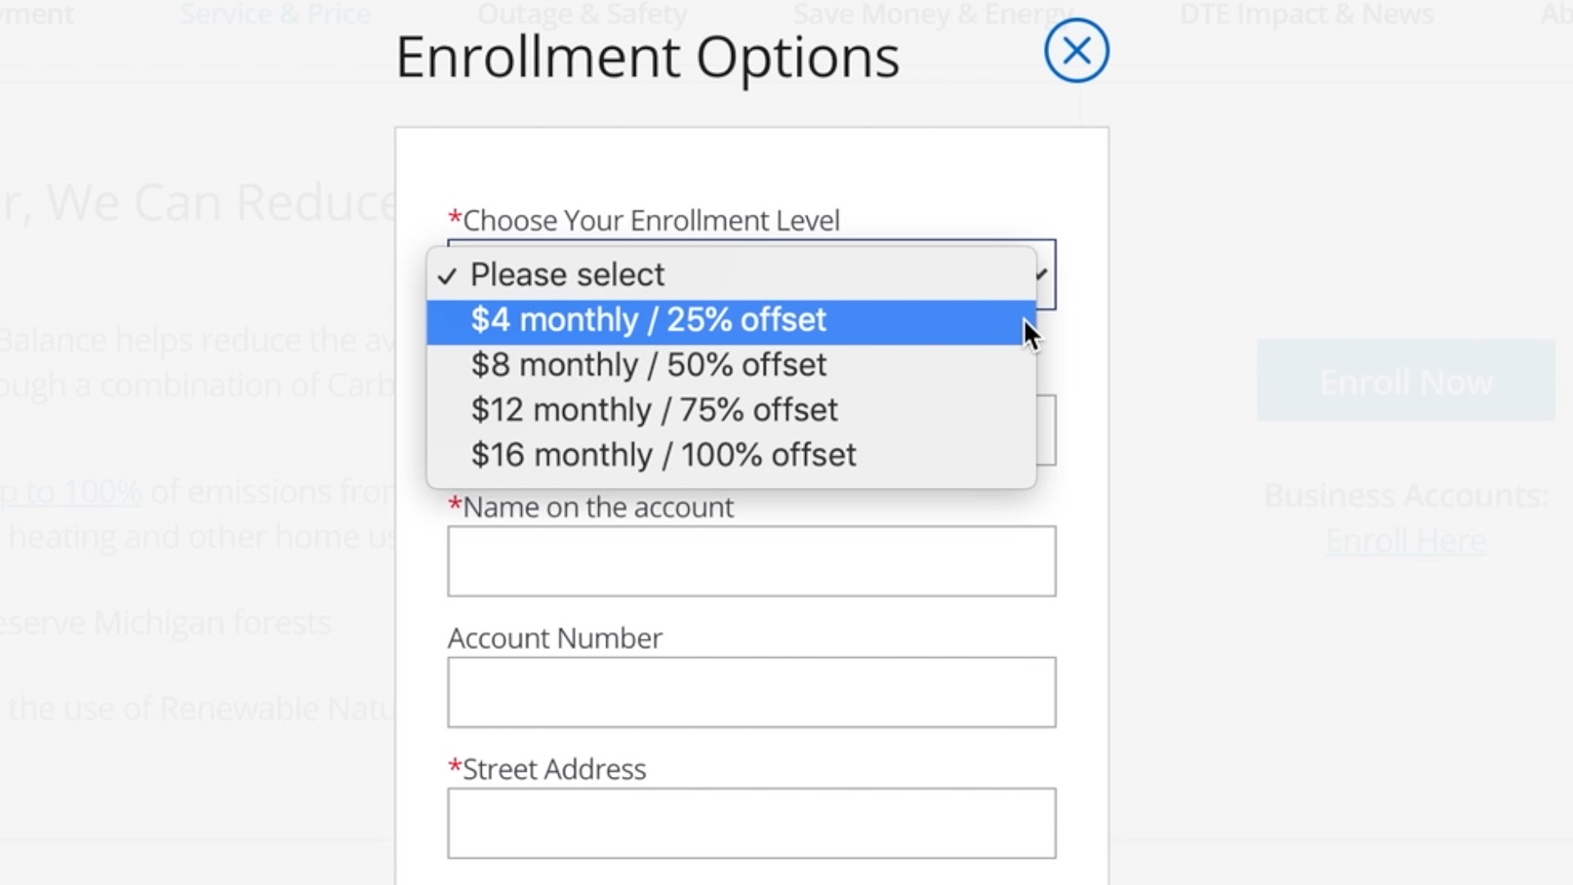
Task: Pick the $12 monthly / 75% offset level
Action: click(x=654, y=411)
